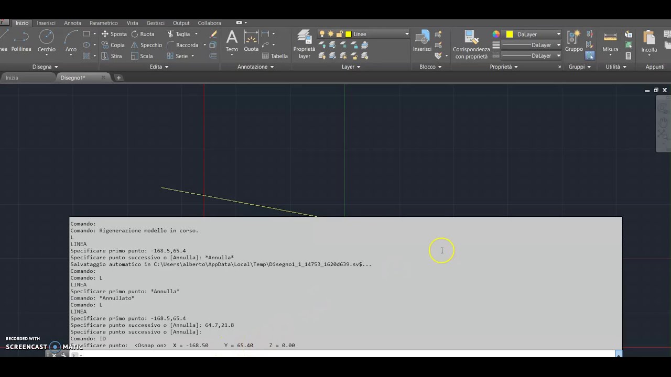This screenshot has width=671, height=377.
Task: Activate the Sposta move tool
Action: pos(114,34)
